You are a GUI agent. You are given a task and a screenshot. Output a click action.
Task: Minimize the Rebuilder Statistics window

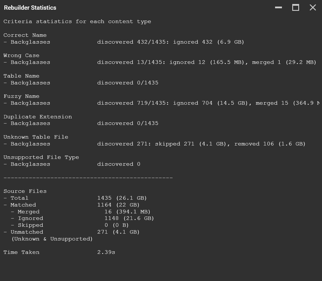pyautogui.click(x=278, y=8)
